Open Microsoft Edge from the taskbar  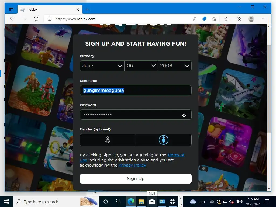pyautogui.click(x=131, y=202)
